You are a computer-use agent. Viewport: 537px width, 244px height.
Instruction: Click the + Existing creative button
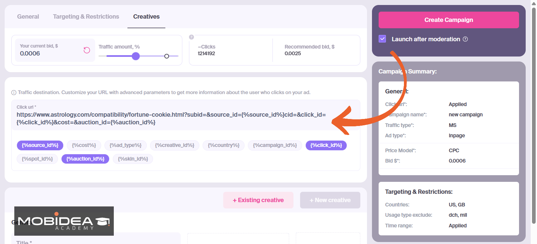pyautogui.click(x=258, y=200)
